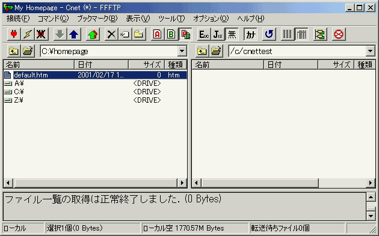Click the Rename icon

(x=125, y=34)
